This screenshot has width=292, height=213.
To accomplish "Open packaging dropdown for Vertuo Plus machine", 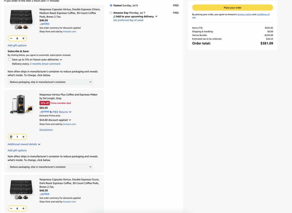I will click(x=50, y=167).
